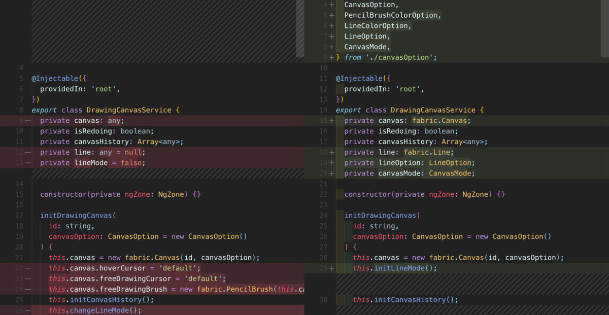Click the plus marker beside 'lineOption: LineOption'
This screenshot has height=315, width=609.
coord(332,163)
